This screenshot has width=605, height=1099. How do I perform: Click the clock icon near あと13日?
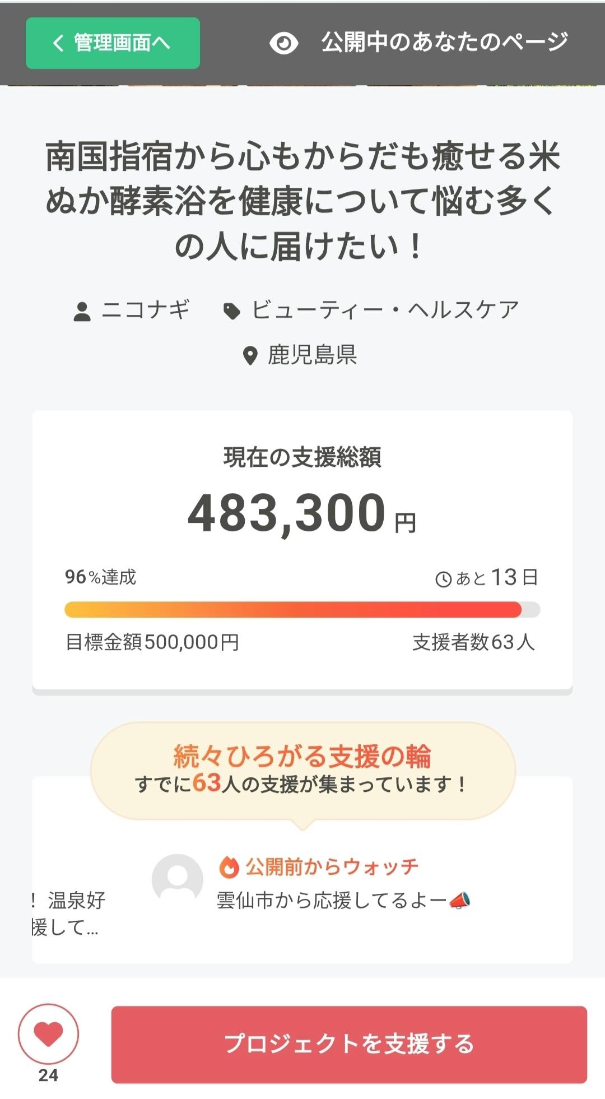coord(443,579)
